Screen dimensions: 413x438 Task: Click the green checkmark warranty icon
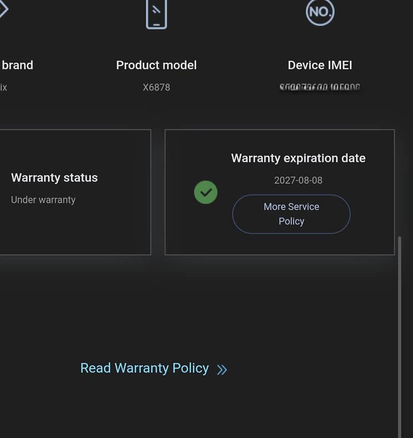point(206,192)
